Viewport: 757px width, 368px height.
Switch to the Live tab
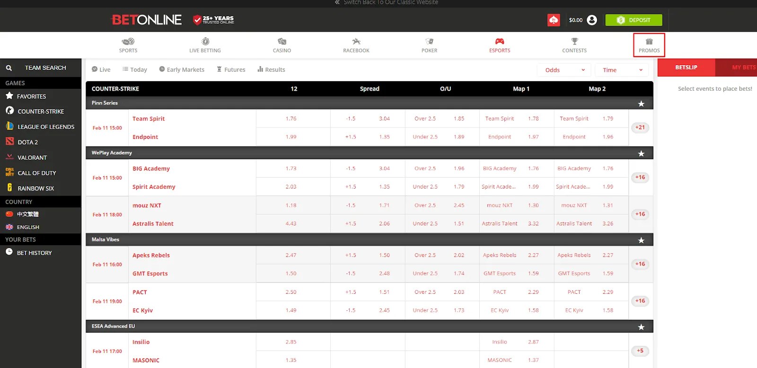(x=101, y=69)
